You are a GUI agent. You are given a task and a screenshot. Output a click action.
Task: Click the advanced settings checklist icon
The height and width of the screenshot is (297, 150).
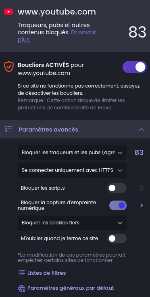tap(8, 129)
